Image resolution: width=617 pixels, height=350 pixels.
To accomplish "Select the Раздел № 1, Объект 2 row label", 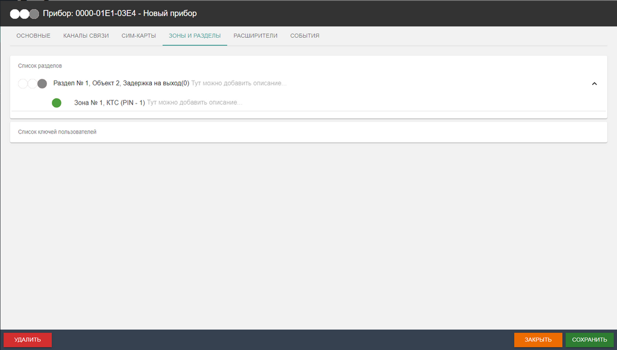I will tap(121, 84).
